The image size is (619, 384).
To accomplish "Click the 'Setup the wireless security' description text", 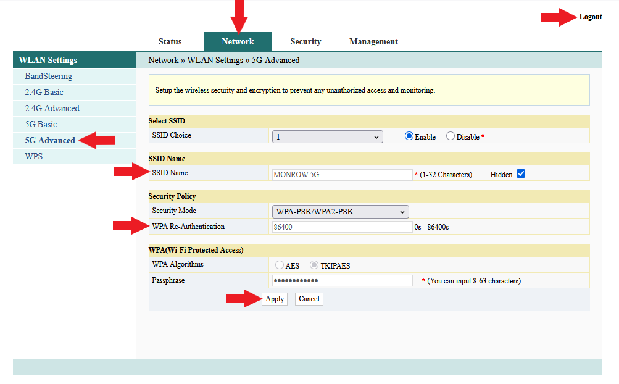I will point(295,90).
